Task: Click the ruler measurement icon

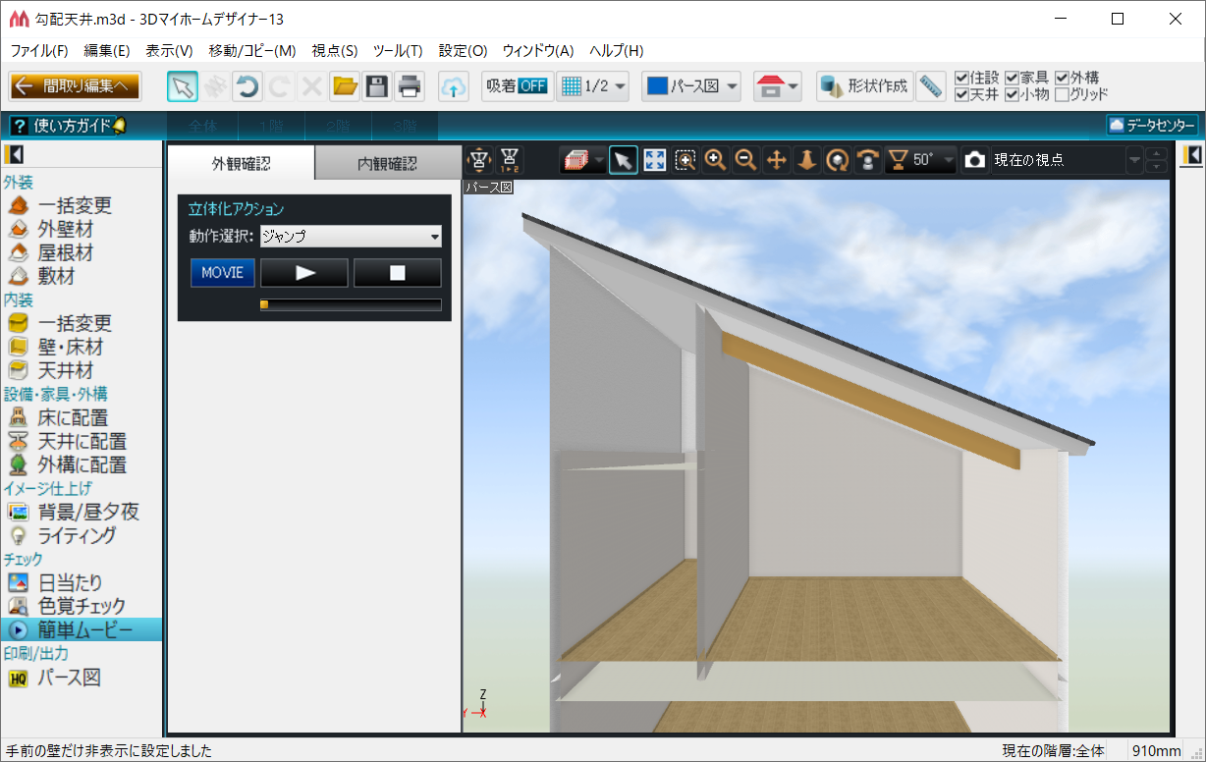Action: pos(930,86)
